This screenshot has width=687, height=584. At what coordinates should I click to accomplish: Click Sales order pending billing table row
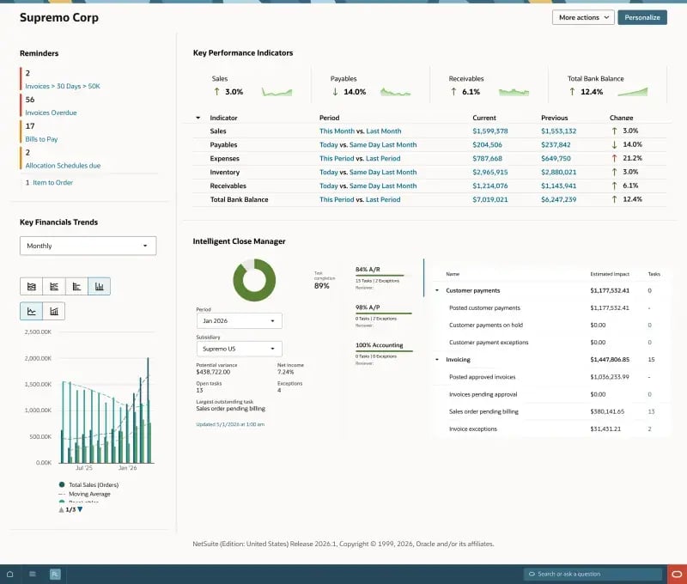[x=551, y=411]
